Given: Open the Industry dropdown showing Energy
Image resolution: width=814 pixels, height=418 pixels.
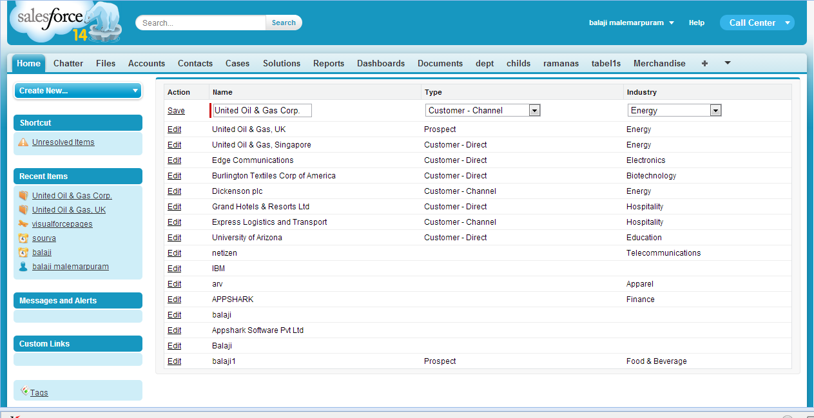Looking at the screenshot, I should click(x=675, y=110).
